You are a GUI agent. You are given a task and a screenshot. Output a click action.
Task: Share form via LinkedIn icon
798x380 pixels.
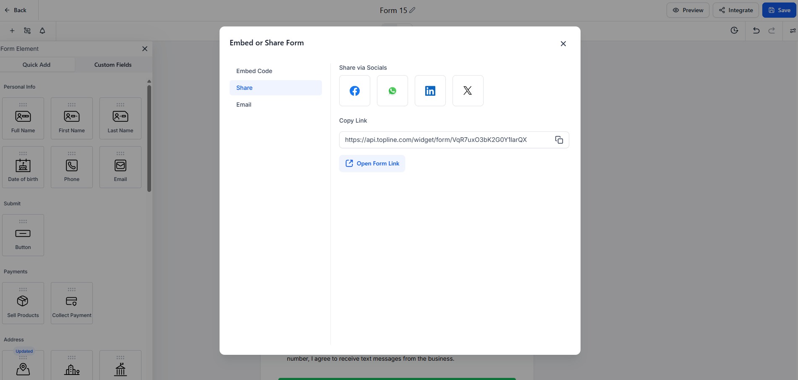[430, 91]
